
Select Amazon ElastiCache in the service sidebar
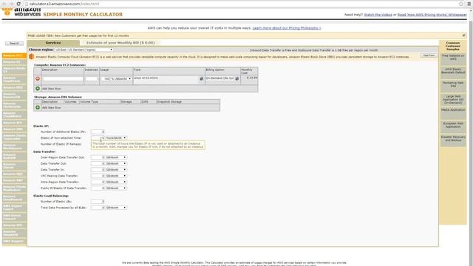click(14, 105)
